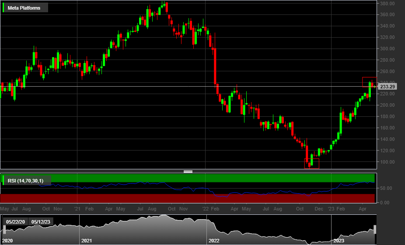Click the Jul label near '22 Feb

tap(266, 209)
